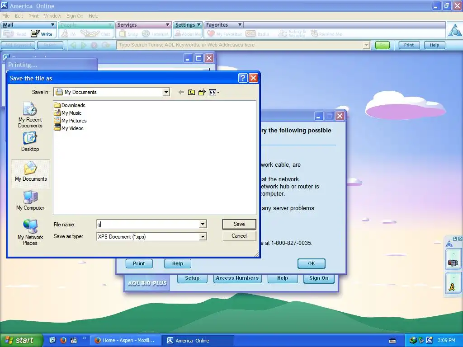Go back to the previous folder in the Save dialog
Viewport: 463px width, 347px height.
181,92
